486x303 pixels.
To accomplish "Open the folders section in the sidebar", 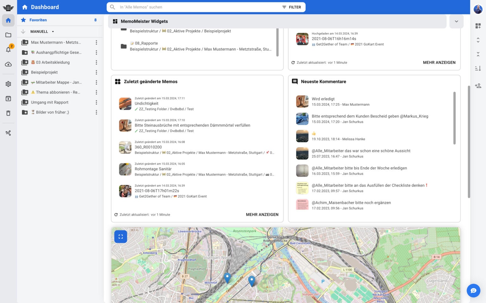I will [x=8, y=35].
